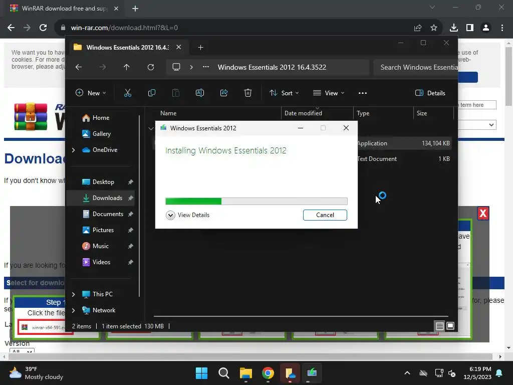Open the webpage language dropdown behind Explorer
This screenshot has width=513, height=385.
click(x=477, y=125)
